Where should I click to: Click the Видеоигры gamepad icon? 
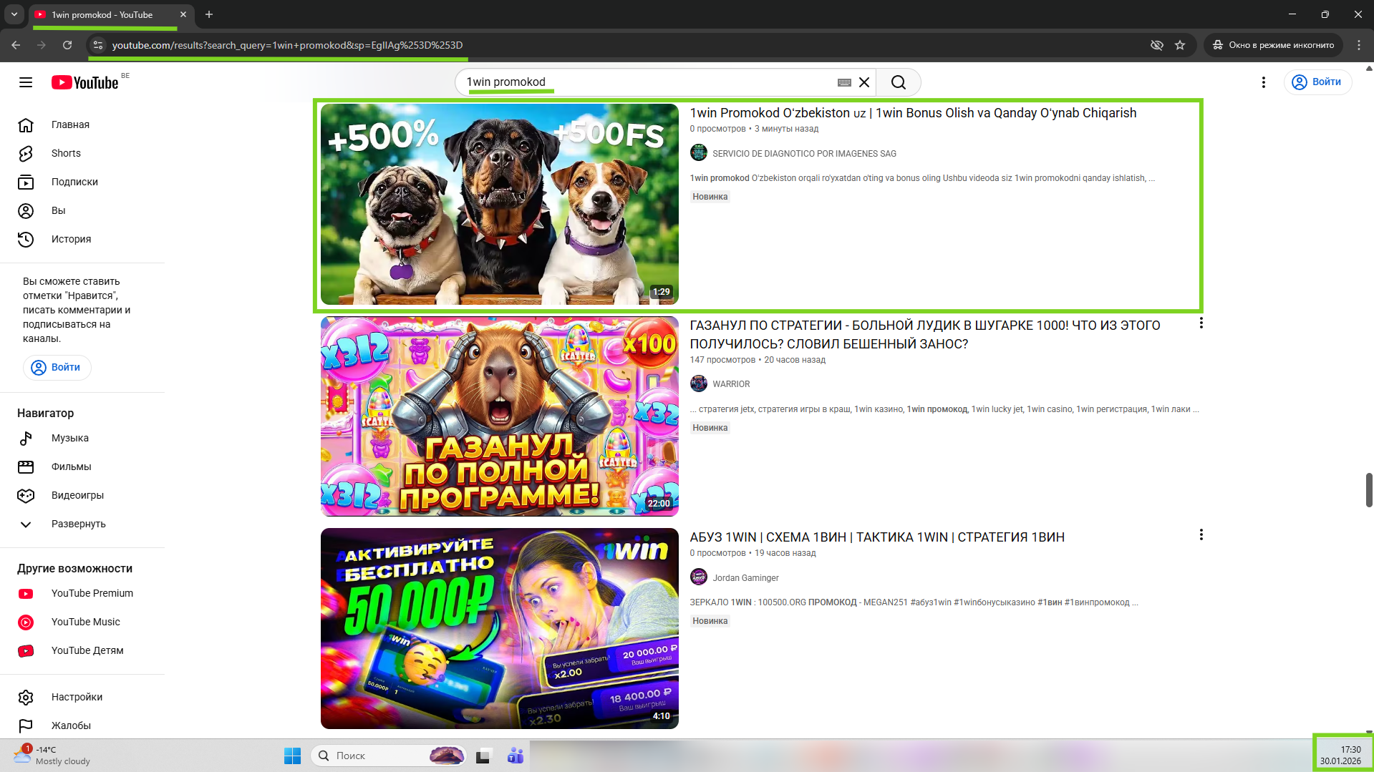(26, 495)
